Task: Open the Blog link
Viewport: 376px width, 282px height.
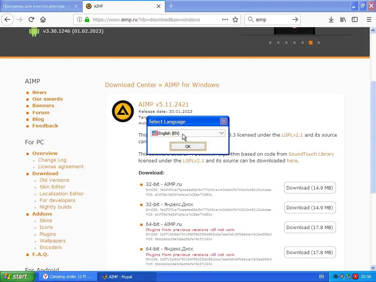Action: click(x=38, y=119)
